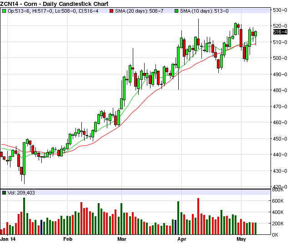Click the 'Vol: 209,403' label

pos(21,193)
